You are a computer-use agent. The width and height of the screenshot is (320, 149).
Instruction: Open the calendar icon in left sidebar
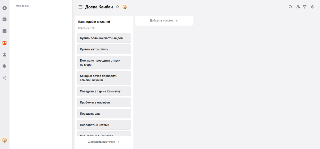(x=5, y=31)
